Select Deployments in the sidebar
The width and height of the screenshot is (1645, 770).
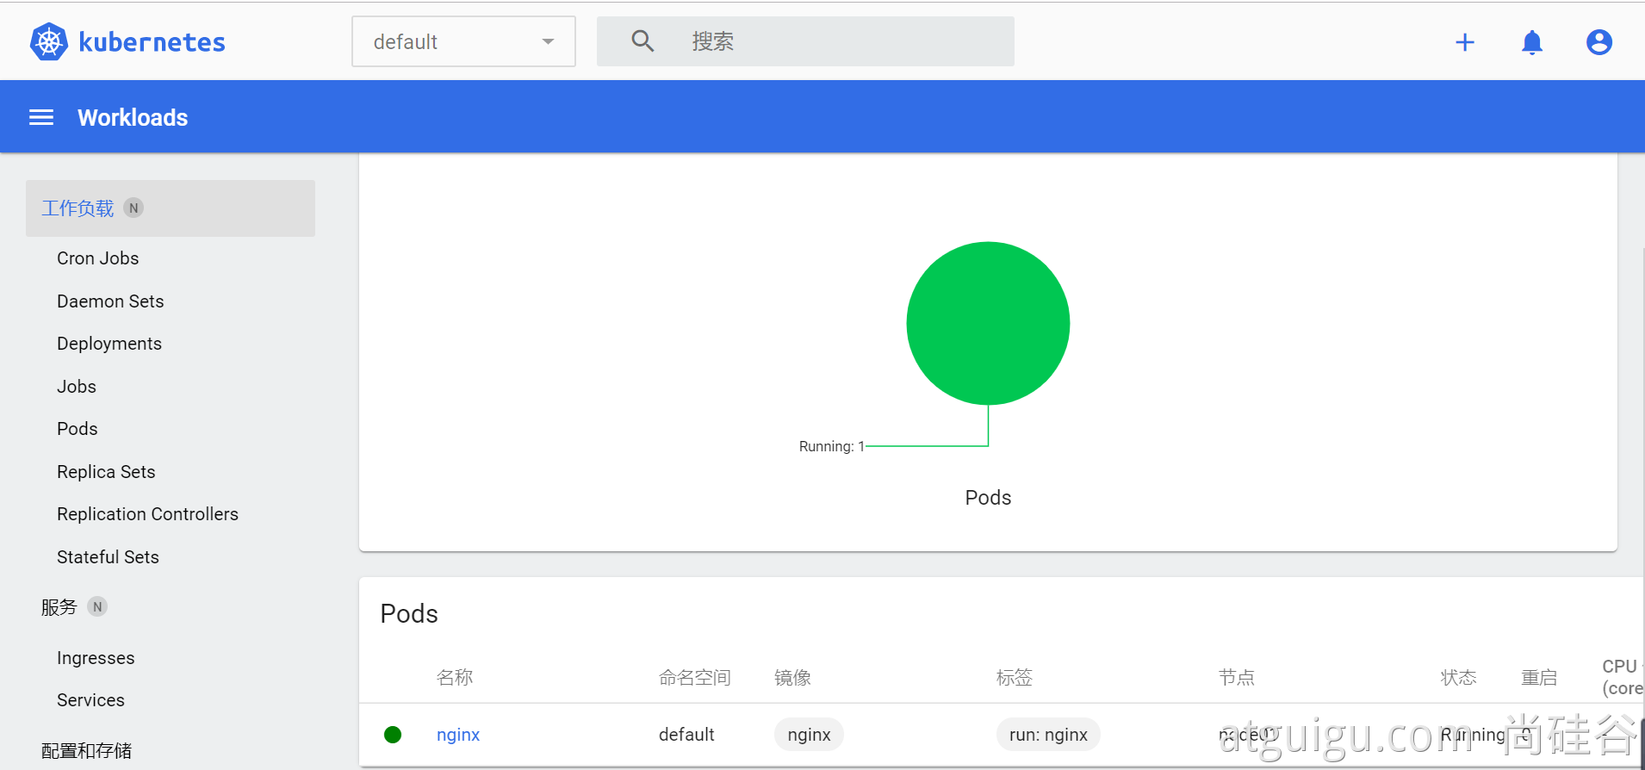[109, 344]
